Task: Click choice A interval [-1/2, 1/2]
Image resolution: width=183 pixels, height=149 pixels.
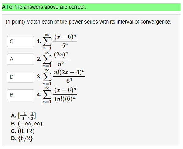Action: (x=27, y=115)
